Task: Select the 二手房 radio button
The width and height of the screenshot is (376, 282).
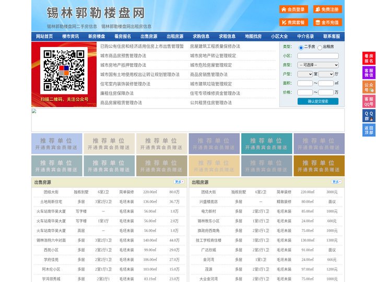Action: (x=301, y=48)
